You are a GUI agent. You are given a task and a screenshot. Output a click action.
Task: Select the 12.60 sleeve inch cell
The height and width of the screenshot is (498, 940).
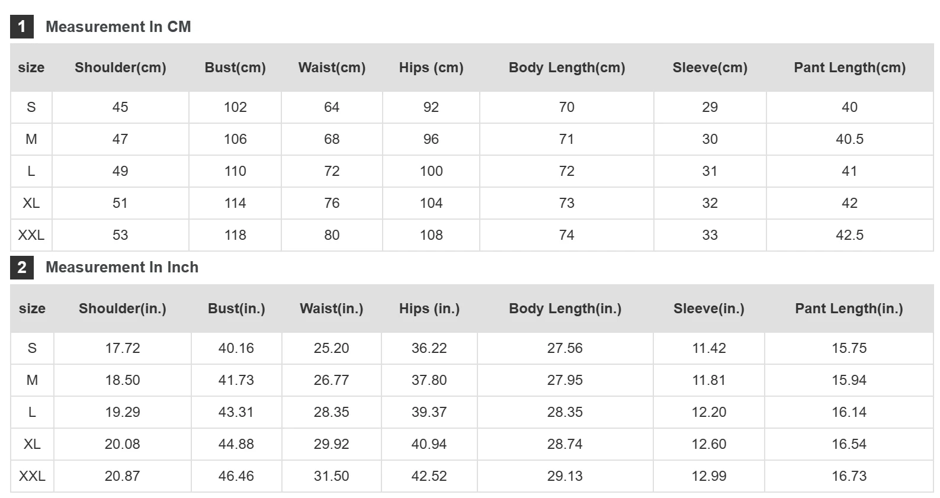[x=709, y=444]
